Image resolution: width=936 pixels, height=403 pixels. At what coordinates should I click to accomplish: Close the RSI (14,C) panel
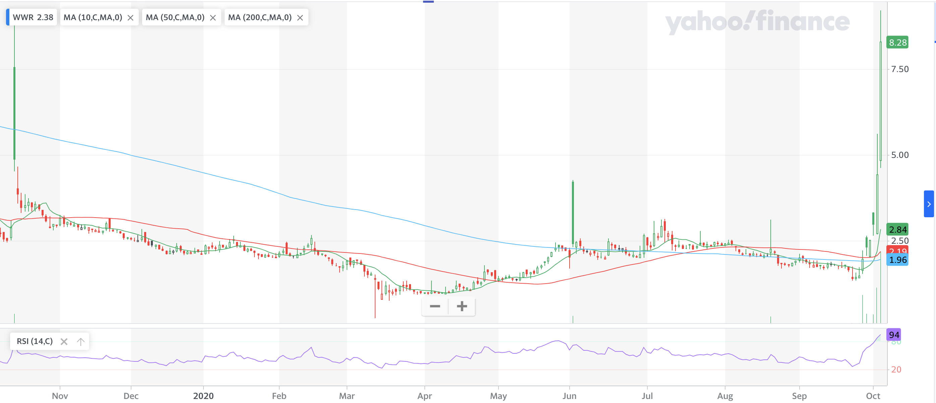64,341
